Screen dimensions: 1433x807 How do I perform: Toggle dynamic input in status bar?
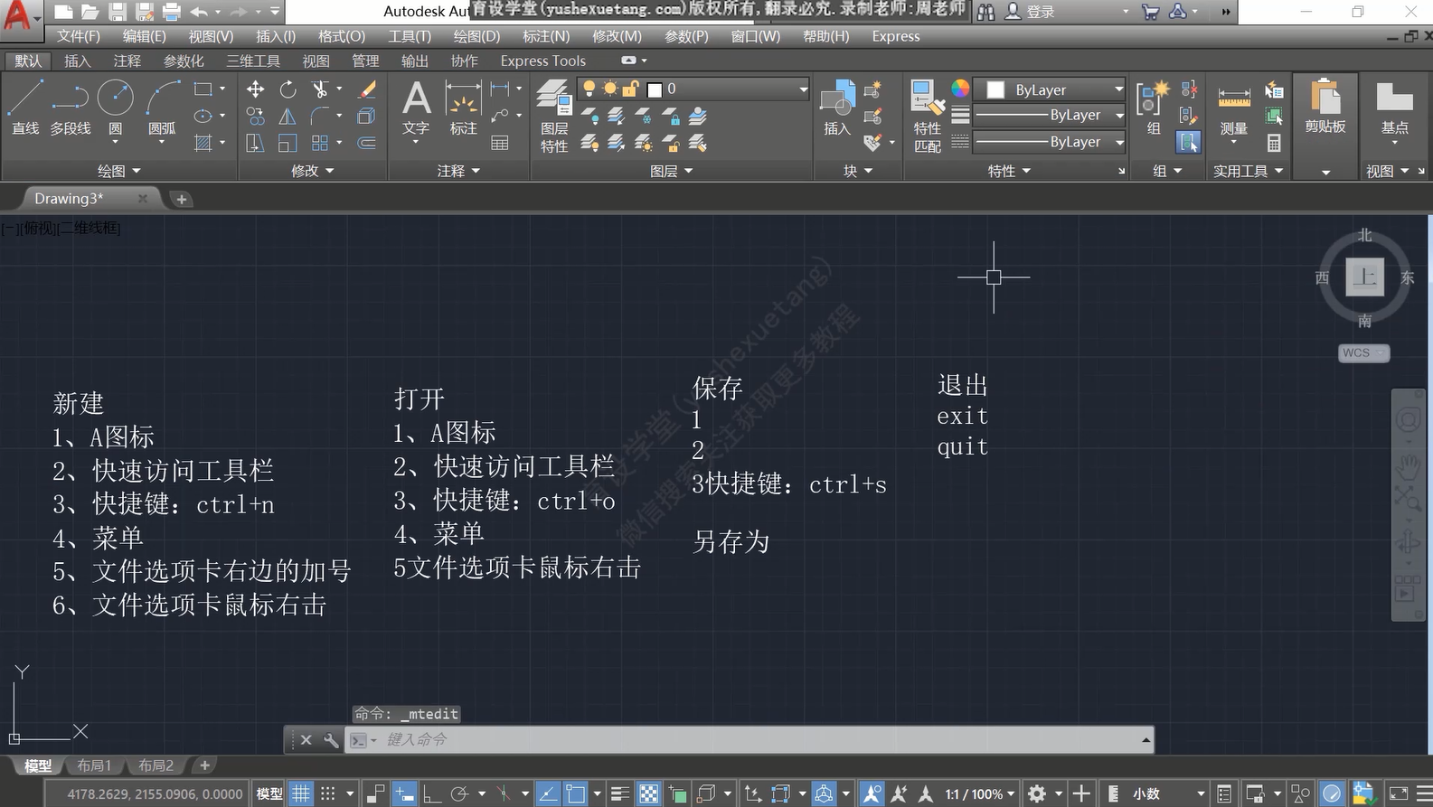tap(404, 793)
